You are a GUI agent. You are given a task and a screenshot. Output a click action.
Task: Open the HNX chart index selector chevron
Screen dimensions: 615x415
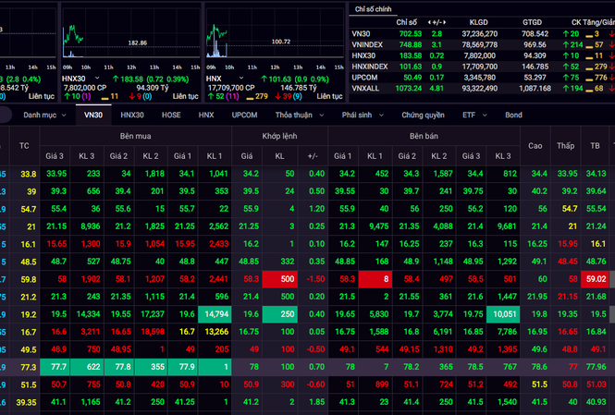240,79
